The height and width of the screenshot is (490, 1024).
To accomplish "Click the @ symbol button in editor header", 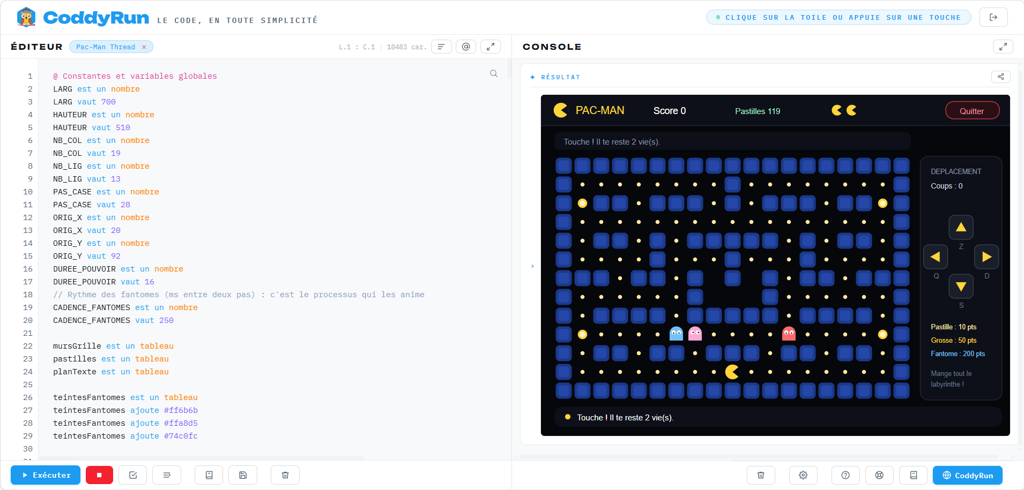I will click(466, 47).
